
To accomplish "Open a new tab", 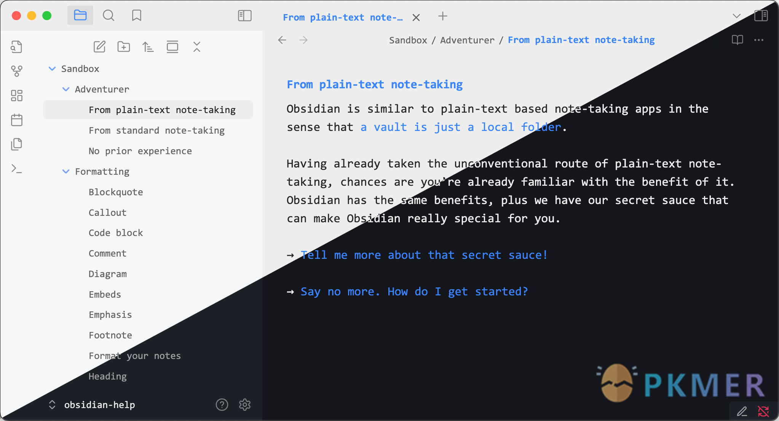I will click(443, 16).
